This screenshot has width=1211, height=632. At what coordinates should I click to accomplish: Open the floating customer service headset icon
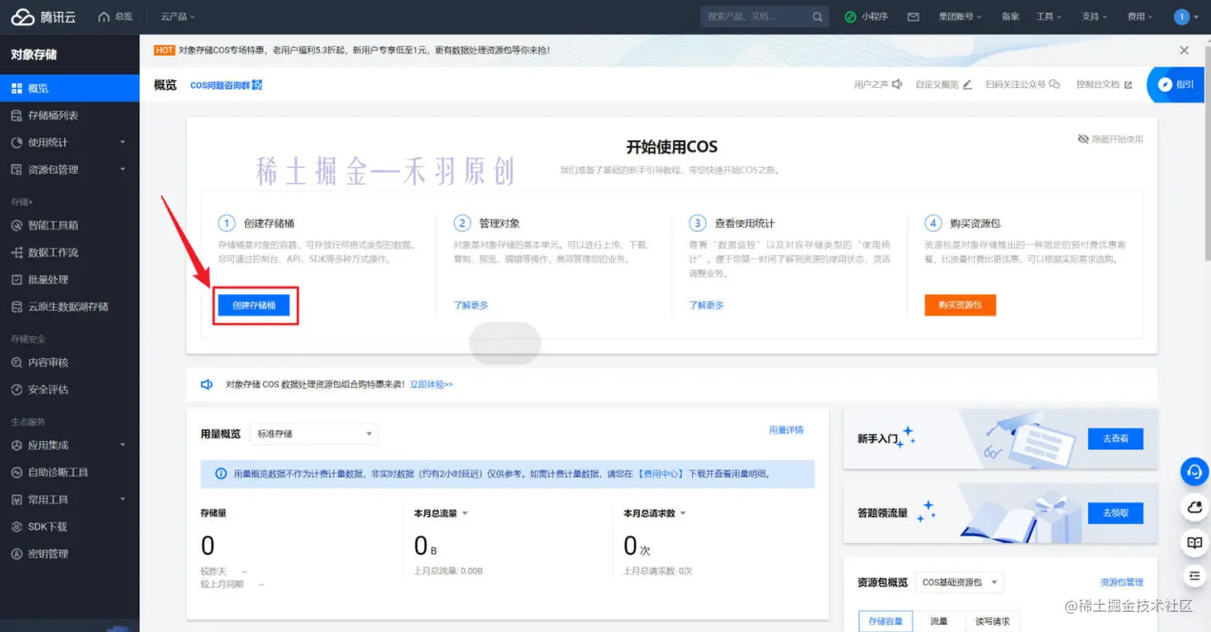point(1194,472)
